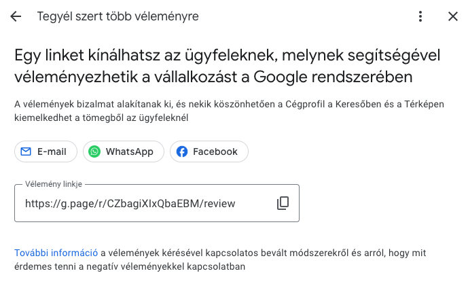Click the word 'Google' in the heading
The width and height of the screenshot is (468, 286).
[x=281, y=77]
